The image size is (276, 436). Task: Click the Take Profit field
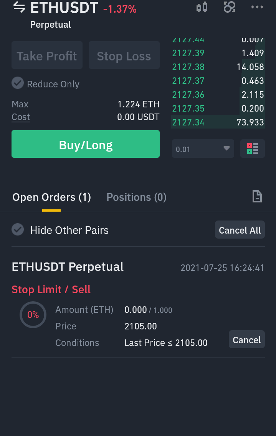click(x=47, y=55)
